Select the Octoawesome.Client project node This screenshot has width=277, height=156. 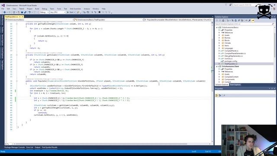pos(230,66)
